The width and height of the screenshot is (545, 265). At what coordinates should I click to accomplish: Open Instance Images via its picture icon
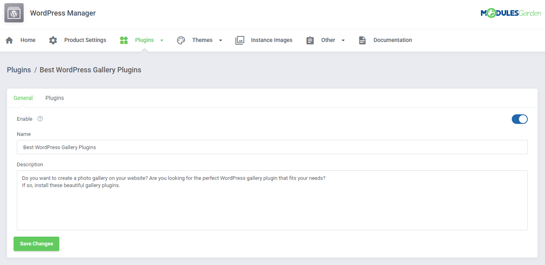[240, 40]
